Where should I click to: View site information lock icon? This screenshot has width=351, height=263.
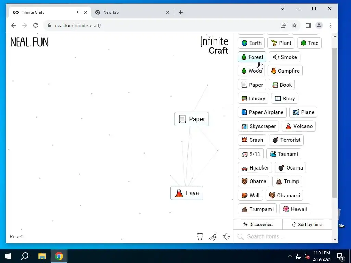[x=49, y=25]
